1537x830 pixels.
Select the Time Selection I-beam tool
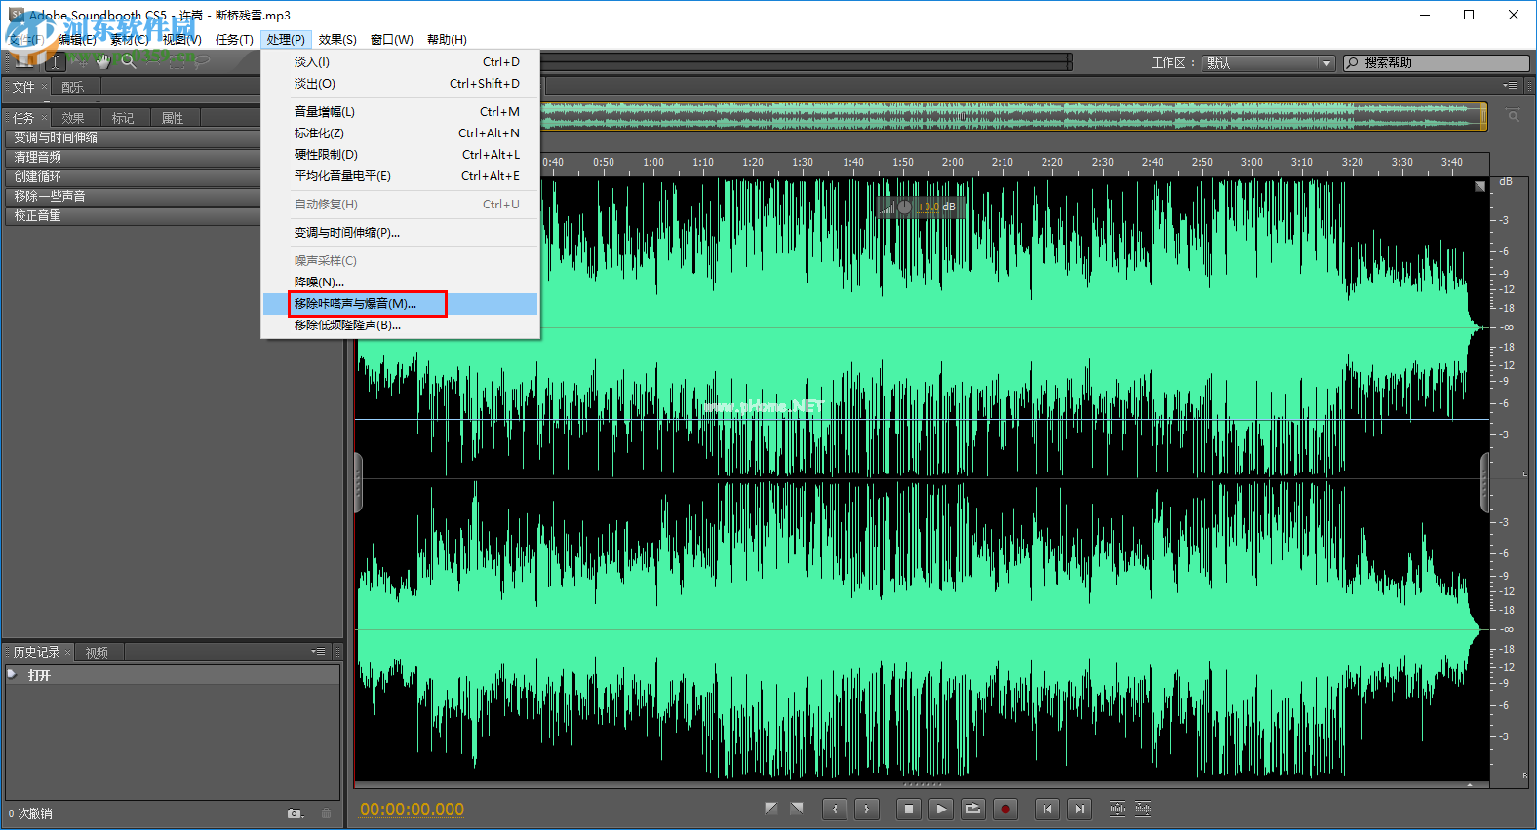tap(56, 62)
